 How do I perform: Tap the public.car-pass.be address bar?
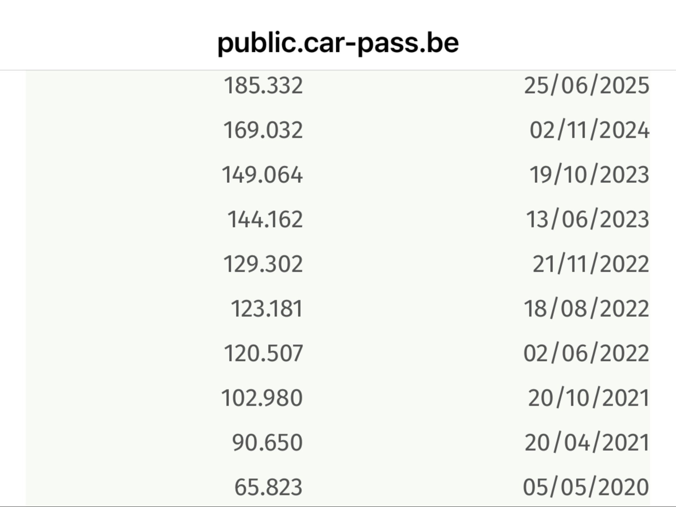[x=338, y=43]
